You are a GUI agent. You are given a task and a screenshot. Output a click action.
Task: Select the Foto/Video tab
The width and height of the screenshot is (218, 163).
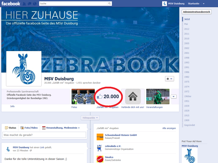point(29,128)
